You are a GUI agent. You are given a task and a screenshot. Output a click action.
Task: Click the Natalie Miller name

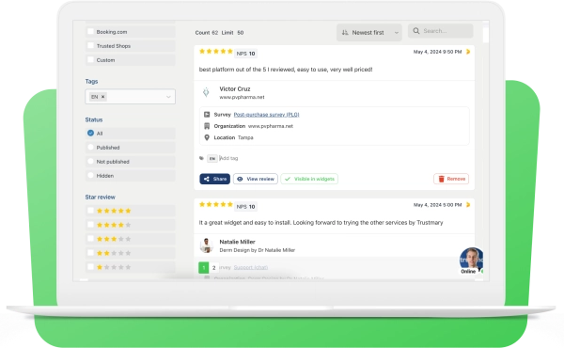click(238, 242)
